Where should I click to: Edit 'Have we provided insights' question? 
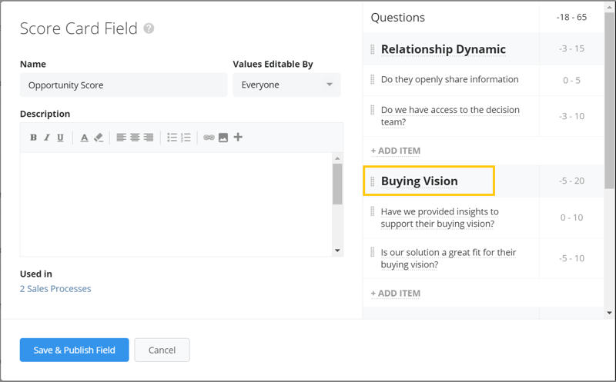coord(440,218)
